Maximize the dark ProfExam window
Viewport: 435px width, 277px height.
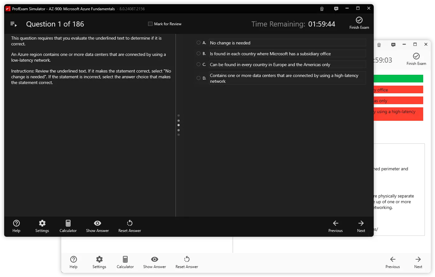point(358,8)
